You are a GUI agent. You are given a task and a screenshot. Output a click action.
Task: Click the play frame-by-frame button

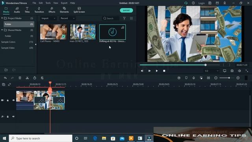click(149, 71)
